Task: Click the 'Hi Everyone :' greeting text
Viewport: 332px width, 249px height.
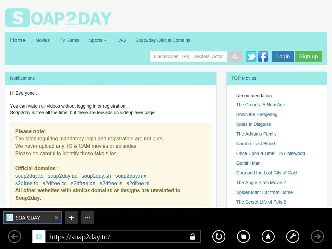Action: point(23,93)
